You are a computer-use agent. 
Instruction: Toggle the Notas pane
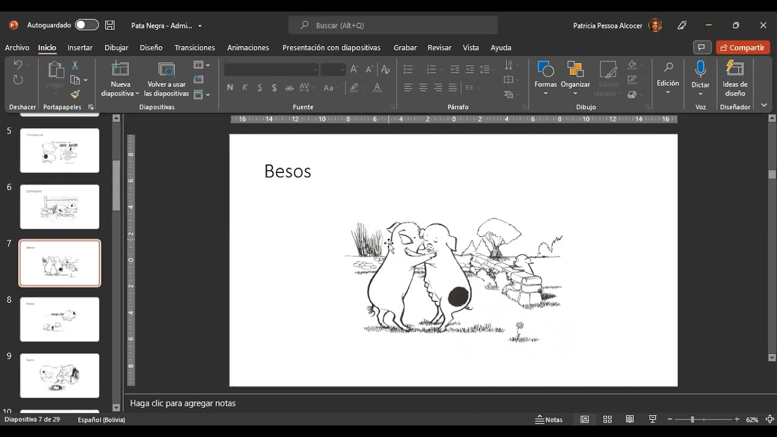tap(549, 419)
